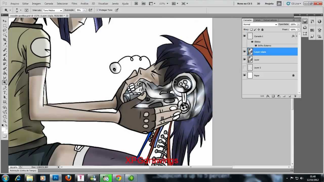Click the delete layer trash icon
The image size is (324, 182).
tap(295, 96)
